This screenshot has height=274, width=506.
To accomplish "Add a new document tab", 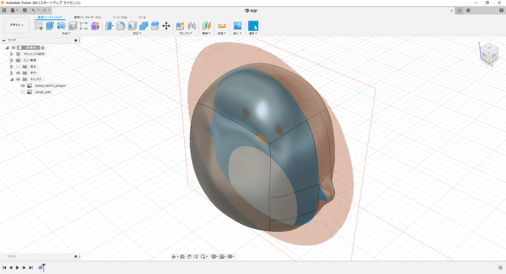I will point(460,10).
